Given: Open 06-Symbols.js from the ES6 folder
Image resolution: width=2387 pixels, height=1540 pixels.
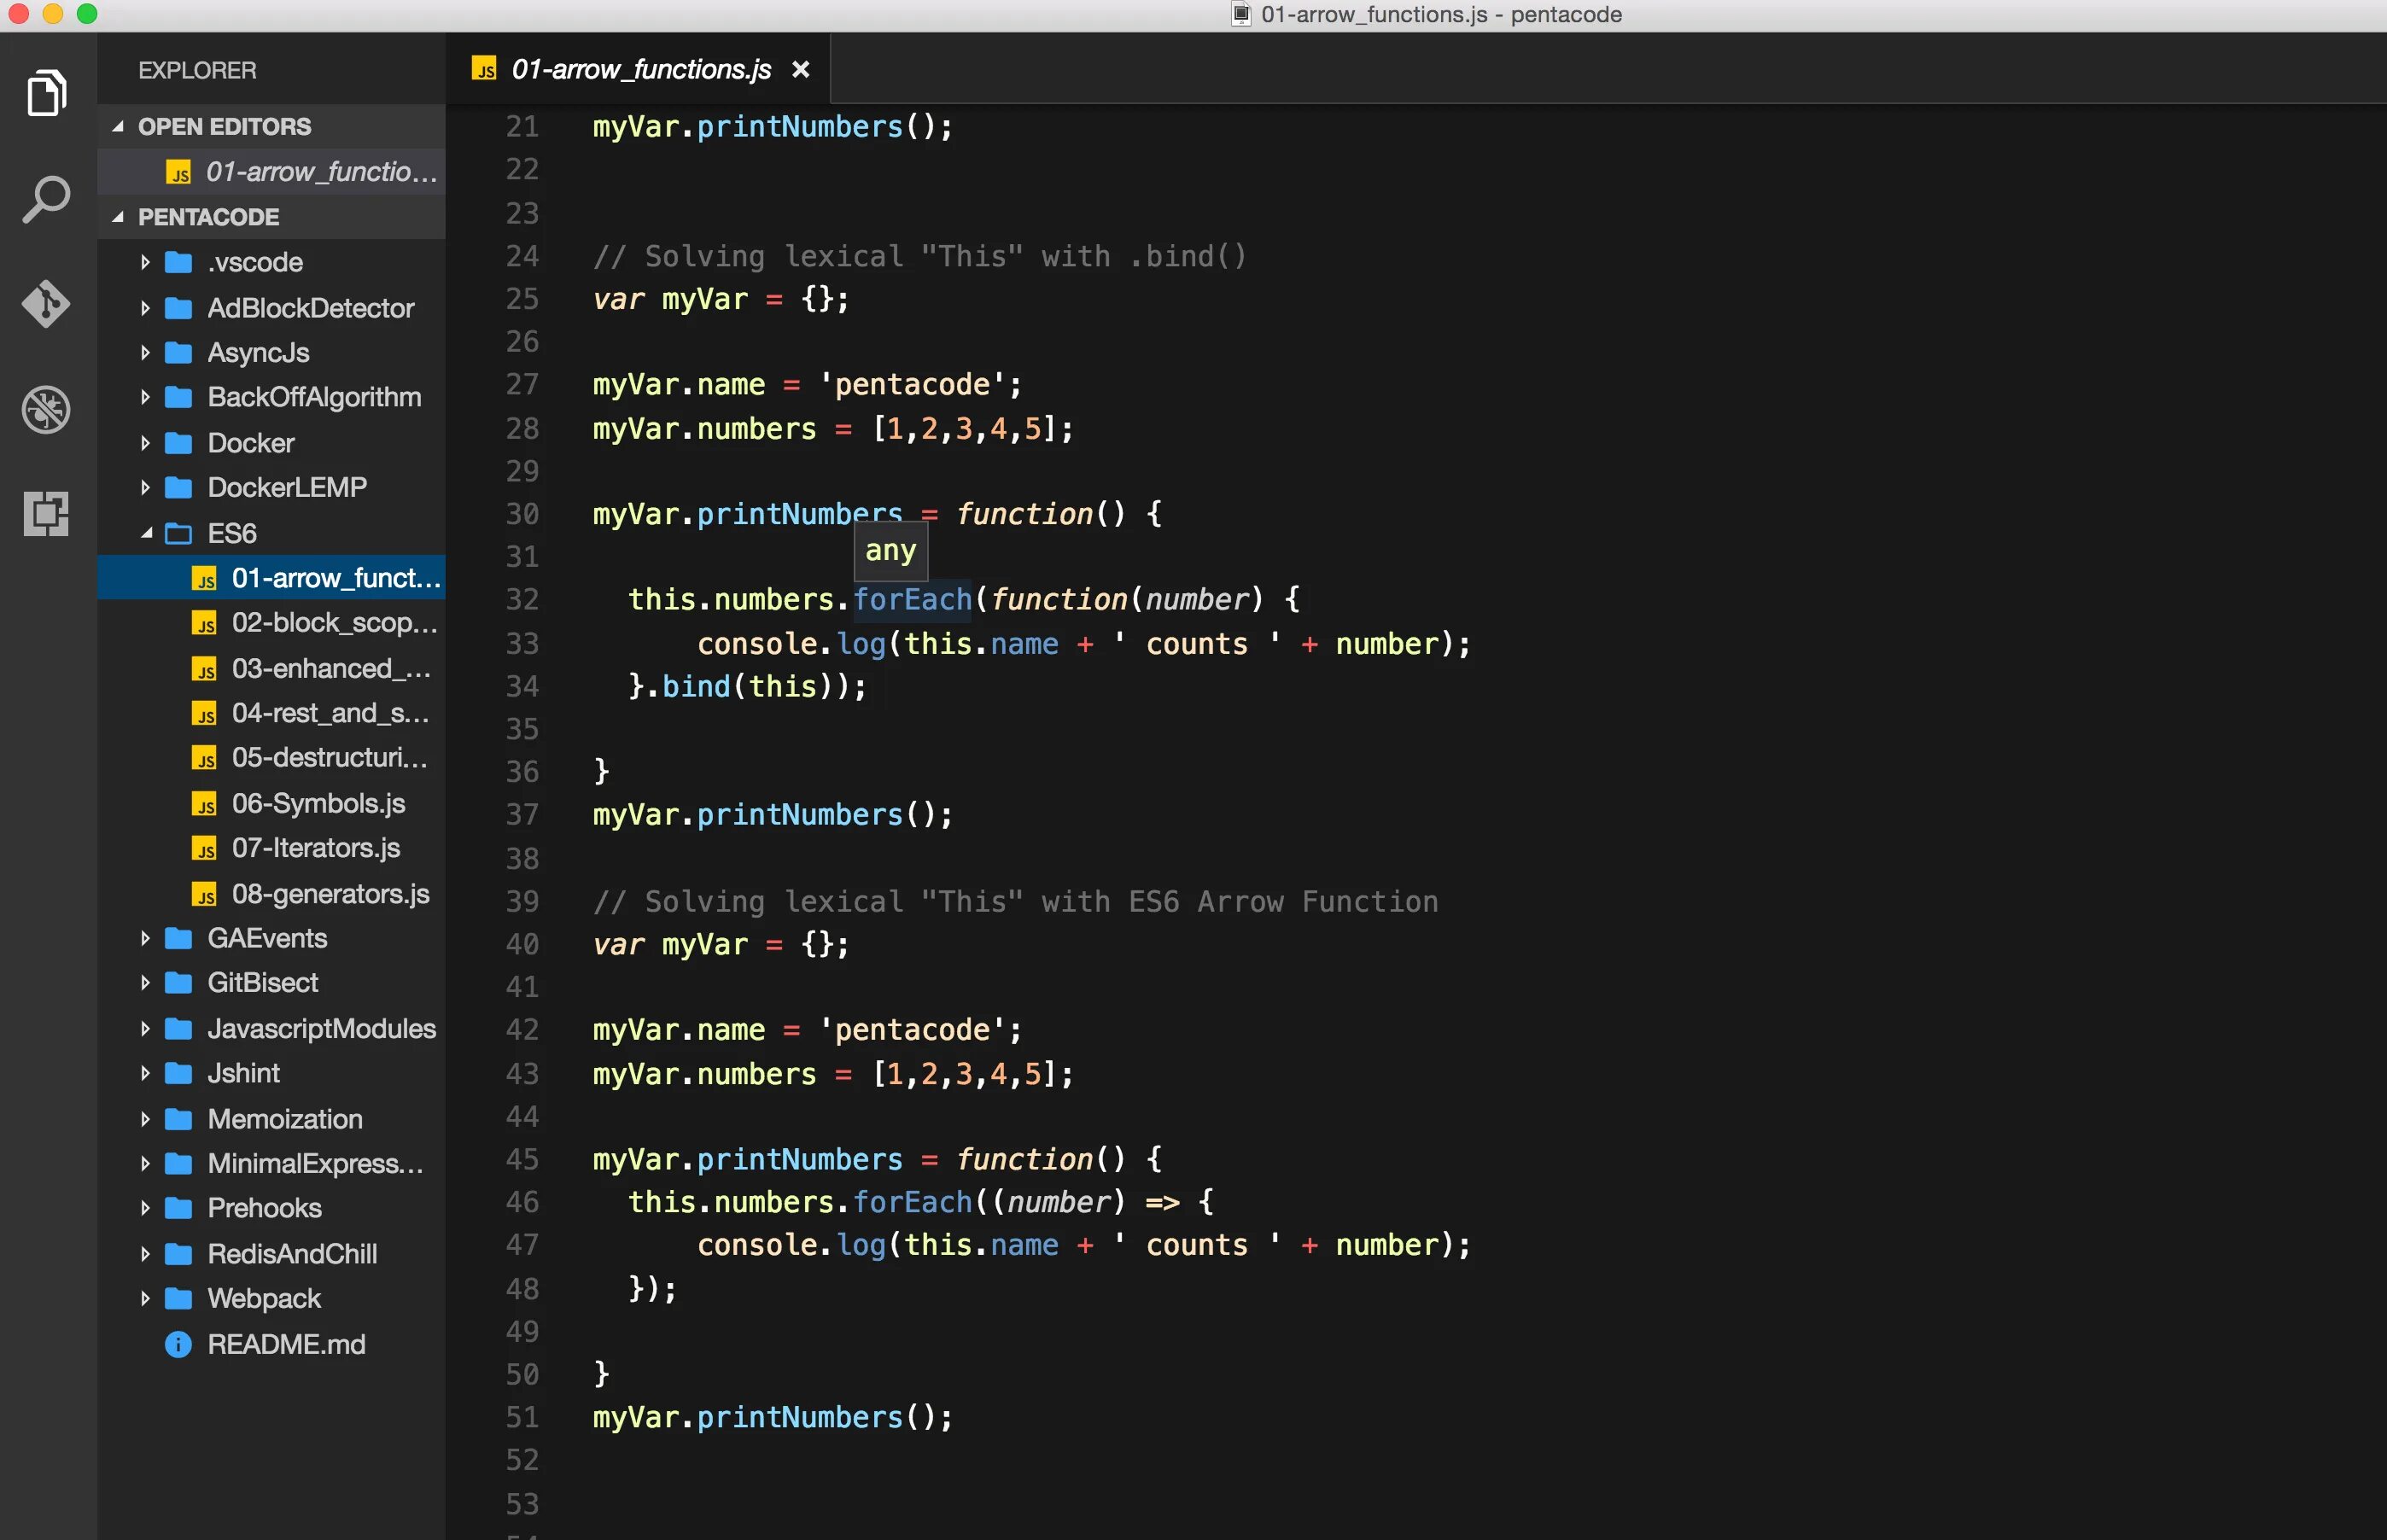Looking at the screenshot, I should [318, 804].
